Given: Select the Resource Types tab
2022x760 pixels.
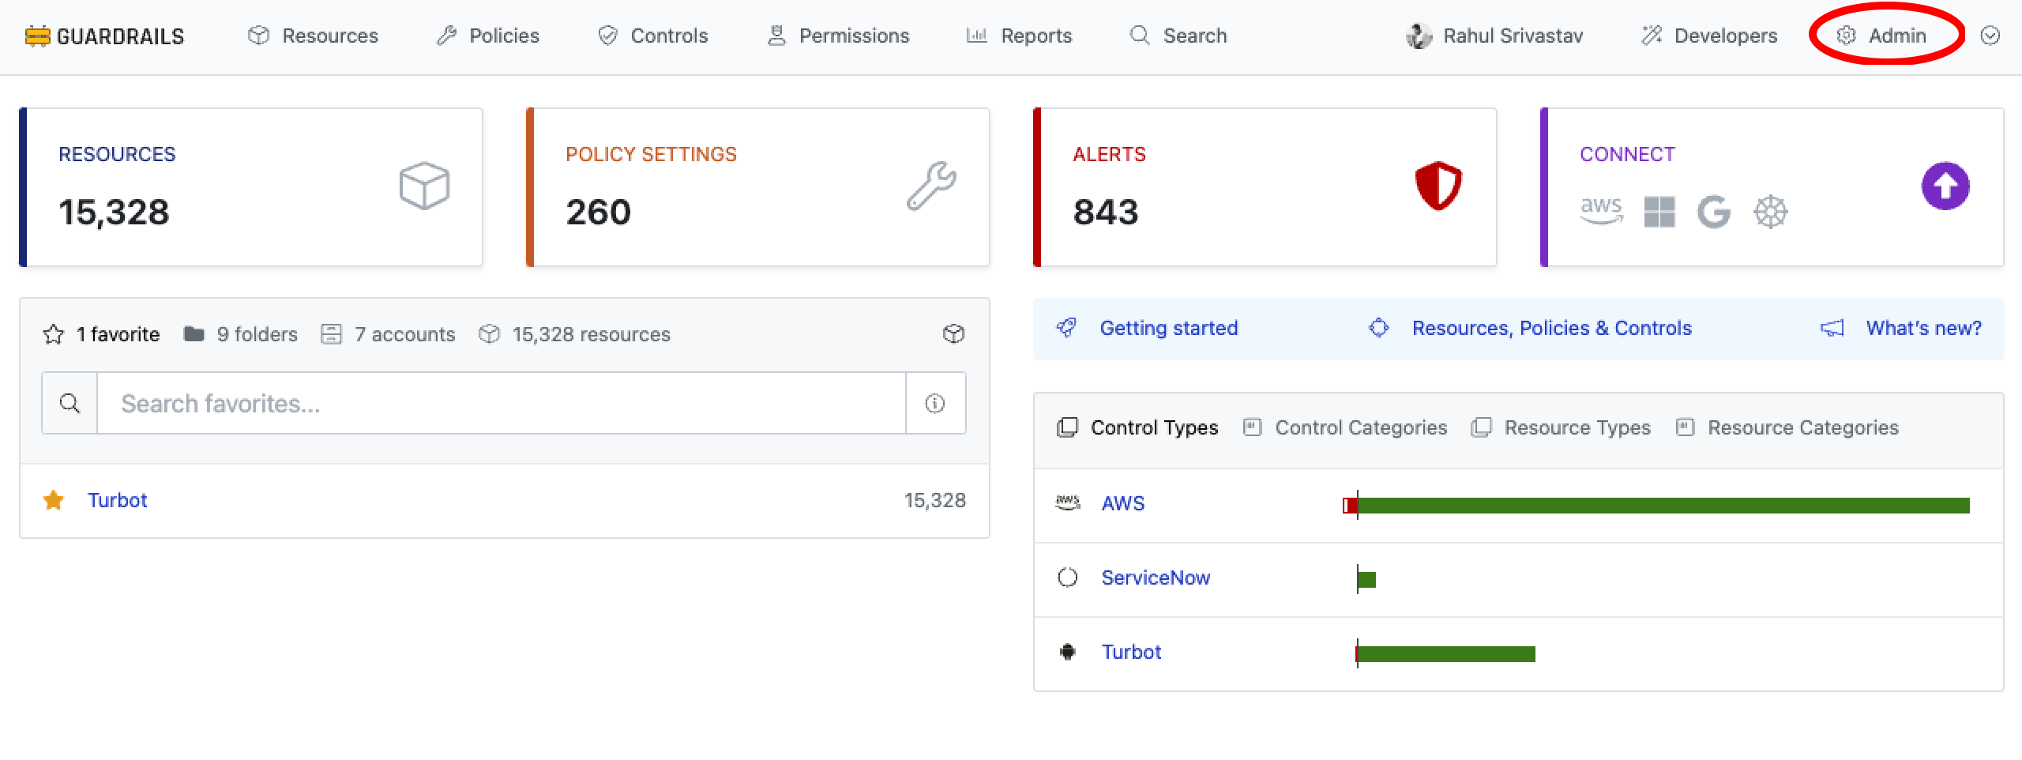Looking at the screenshot, I should [x=1562, y=427].
